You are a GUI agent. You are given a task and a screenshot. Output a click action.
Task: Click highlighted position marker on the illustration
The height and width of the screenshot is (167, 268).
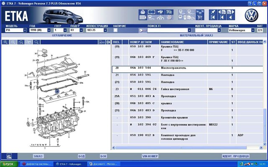point(57,91)
